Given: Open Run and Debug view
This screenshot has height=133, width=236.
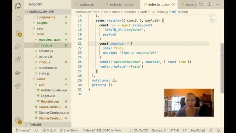Looking at the screenshot, I should click(18, 46).
